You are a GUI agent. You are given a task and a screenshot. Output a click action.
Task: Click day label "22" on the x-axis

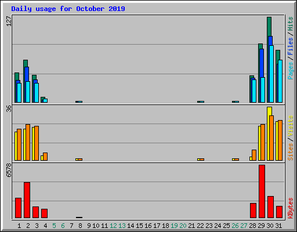200,226
